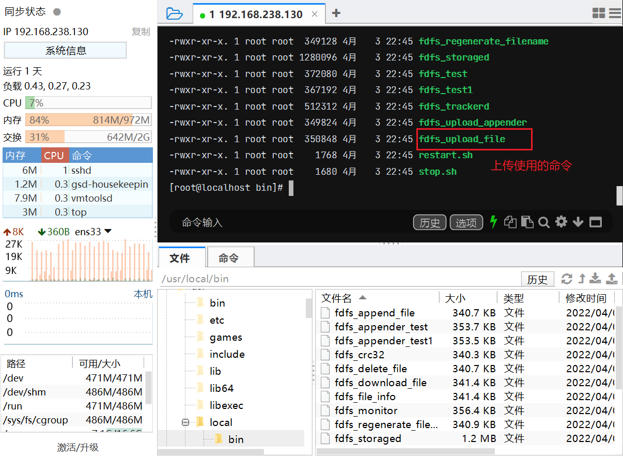Refresh the file list with refresh icon

[x=567, y=279]
